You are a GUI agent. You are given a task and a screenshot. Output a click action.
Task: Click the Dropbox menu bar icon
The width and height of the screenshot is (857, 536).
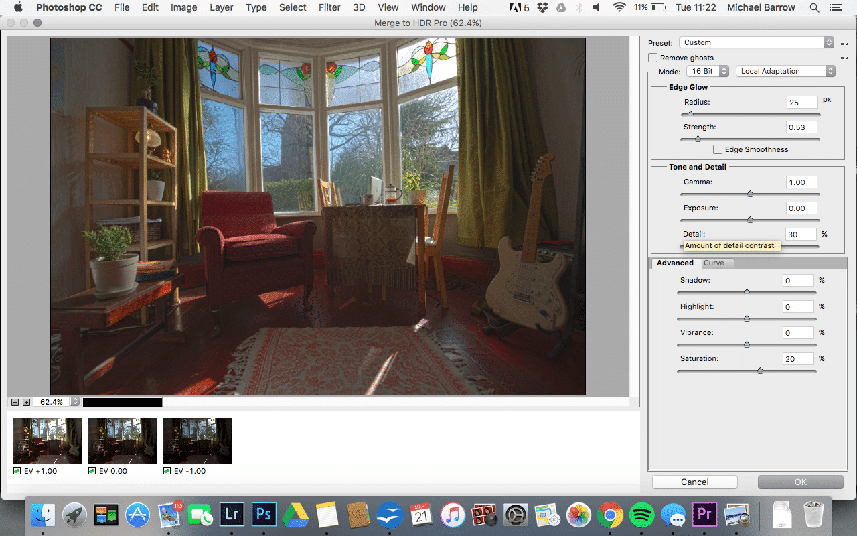(544, 7)
